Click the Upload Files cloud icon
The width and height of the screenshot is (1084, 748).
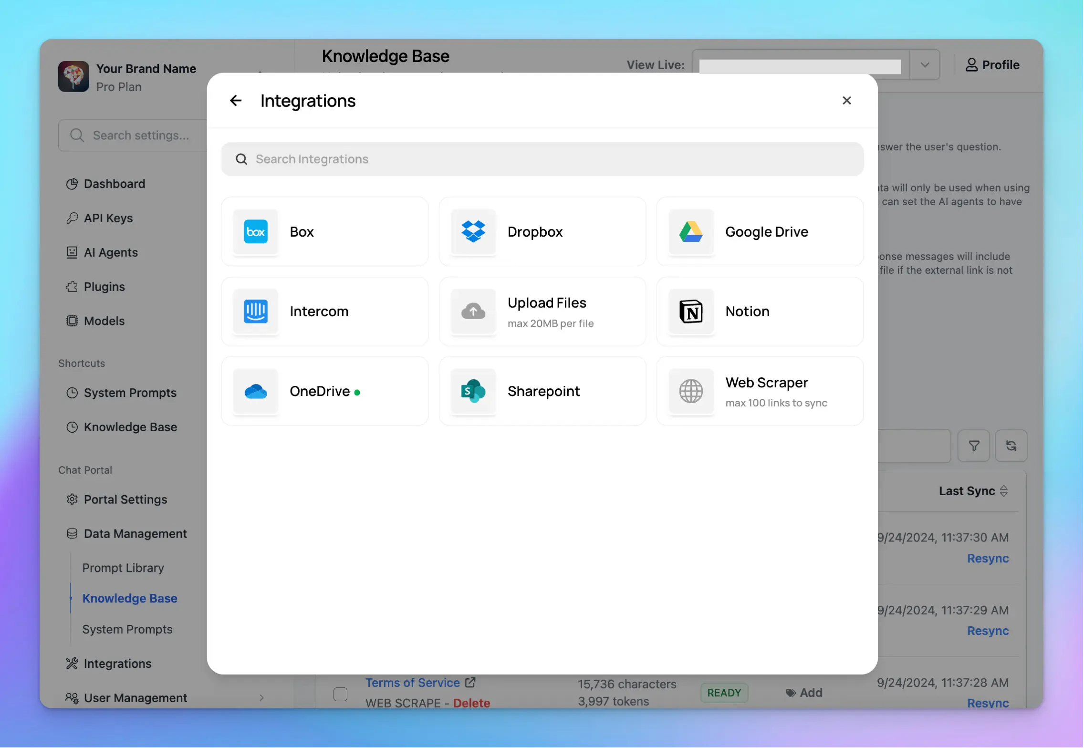tap(473, 312)
